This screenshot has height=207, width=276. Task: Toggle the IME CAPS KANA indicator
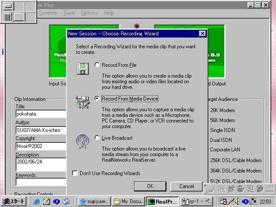(x=270, y=189)
